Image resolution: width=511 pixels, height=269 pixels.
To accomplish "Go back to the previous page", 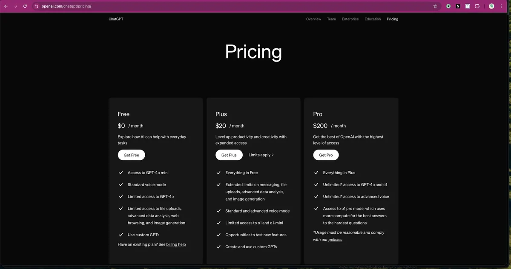I will pyautogui.click(x=6, y=6).
